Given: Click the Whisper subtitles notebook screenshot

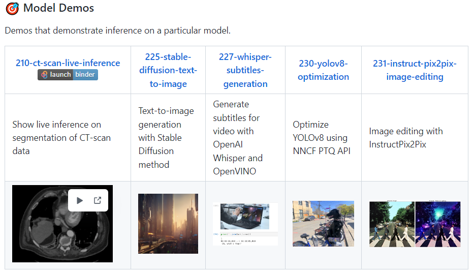Looking at the screenshot, I should tap(245, 224).
